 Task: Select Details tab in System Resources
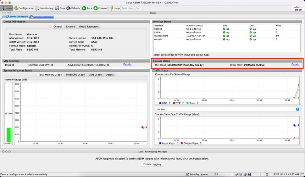click(x=110, y=75)
